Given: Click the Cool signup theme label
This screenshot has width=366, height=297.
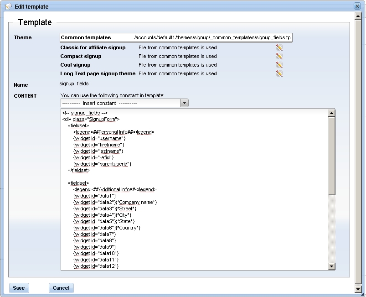Looking at the screenshot, I should coord(75,65).
